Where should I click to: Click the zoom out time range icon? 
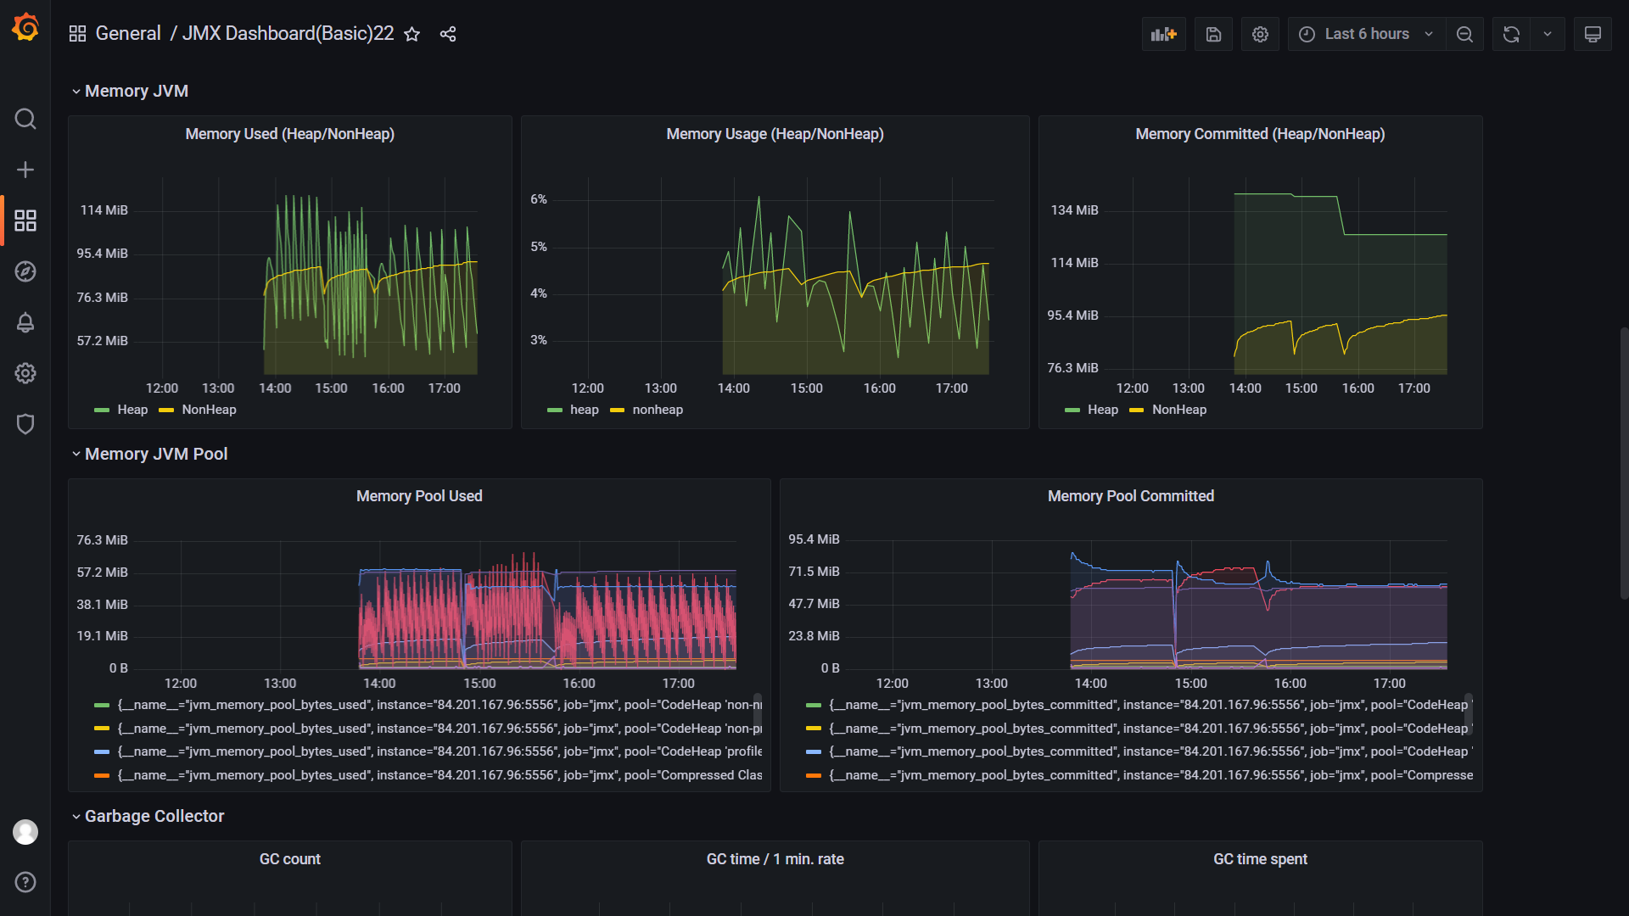pos(1464,34)
